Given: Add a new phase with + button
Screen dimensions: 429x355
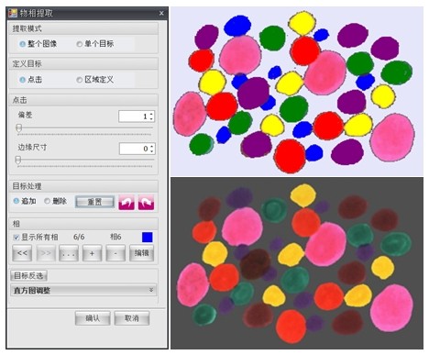Looking at the screenshot, I should 92,253.
